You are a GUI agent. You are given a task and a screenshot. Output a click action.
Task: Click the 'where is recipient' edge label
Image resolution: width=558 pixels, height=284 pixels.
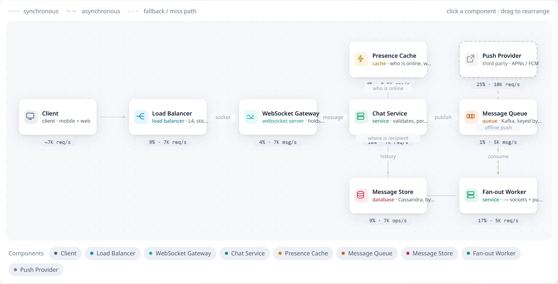point(388,138)
